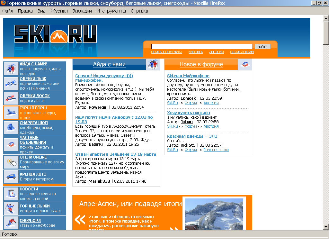The width and height of the screenshot is (329, 247).
Task: Click the vertical scrollbar thumb
Action: coord(326,33)
